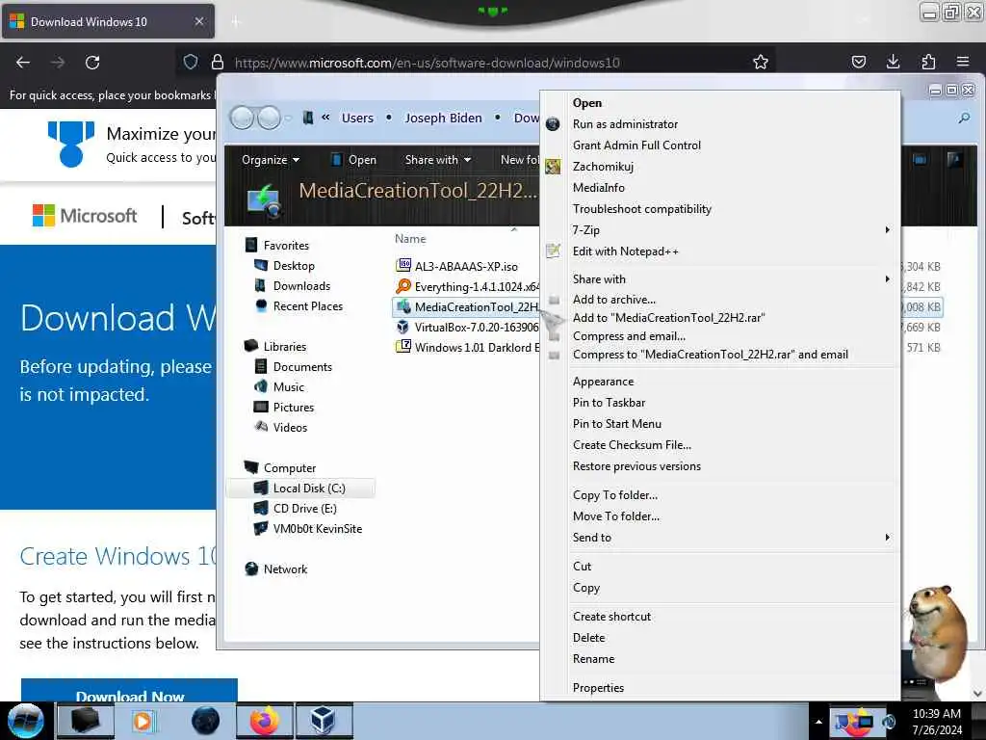Screen dimensions: 986x740
Task: Open Network in the navigation pane
Action: (276, 568)
